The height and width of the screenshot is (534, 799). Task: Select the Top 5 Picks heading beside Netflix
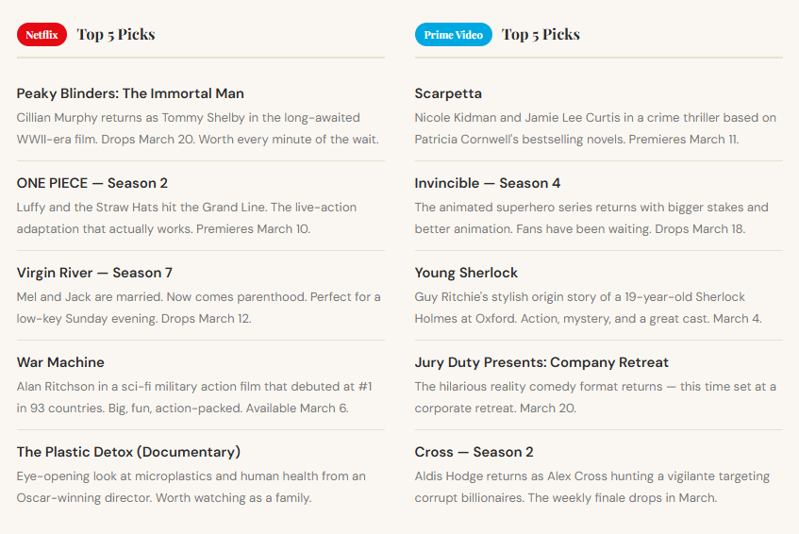pos(115,35)
